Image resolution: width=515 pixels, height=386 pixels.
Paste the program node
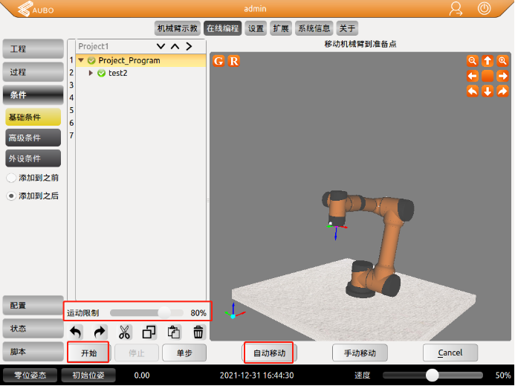174,332
